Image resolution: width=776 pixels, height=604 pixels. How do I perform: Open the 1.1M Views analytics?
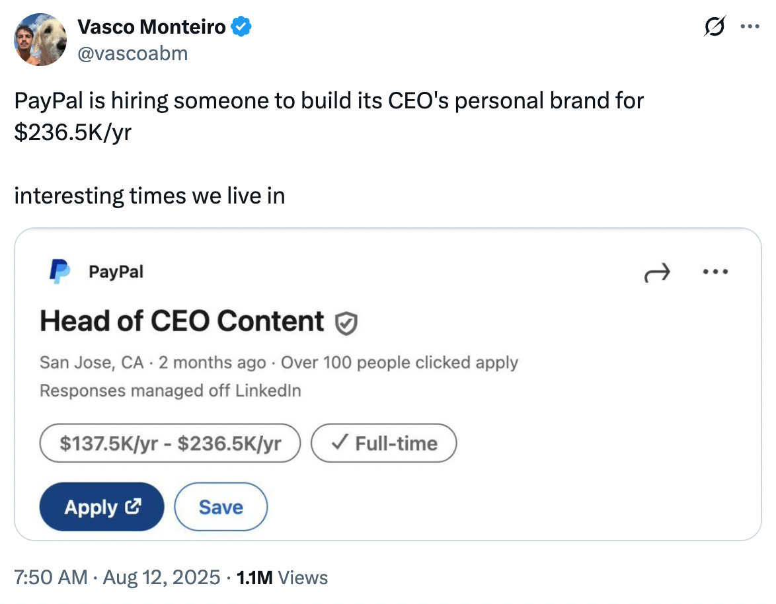[x=282, y=578]
